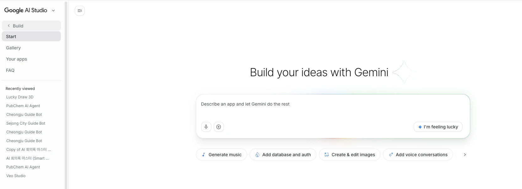This screenshot has width=522, height=189.
Task: Go back using the Build chevron button
Action: pyautogui.click(x=9, y=26)
